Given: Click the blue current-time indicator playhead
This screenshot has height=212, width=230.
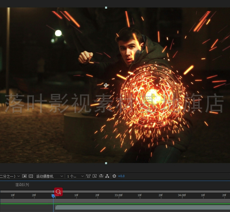Looking at the screenshot, I should [x=53, y=196].
